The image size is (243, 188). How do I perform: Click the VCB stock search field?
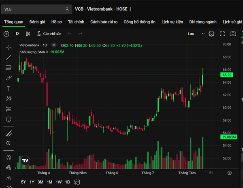(x=36, y=9)
